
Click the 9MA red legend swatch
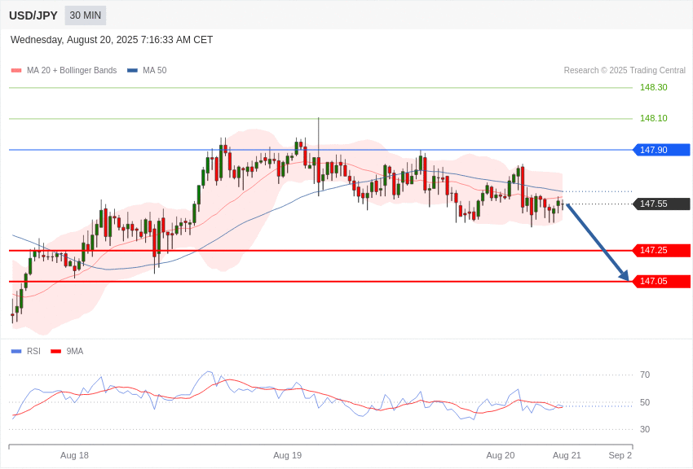tap(56, 352)
